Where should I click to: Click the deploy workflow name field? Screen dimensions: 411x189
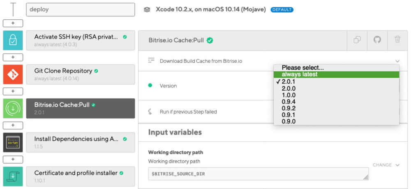pos(81,9)
